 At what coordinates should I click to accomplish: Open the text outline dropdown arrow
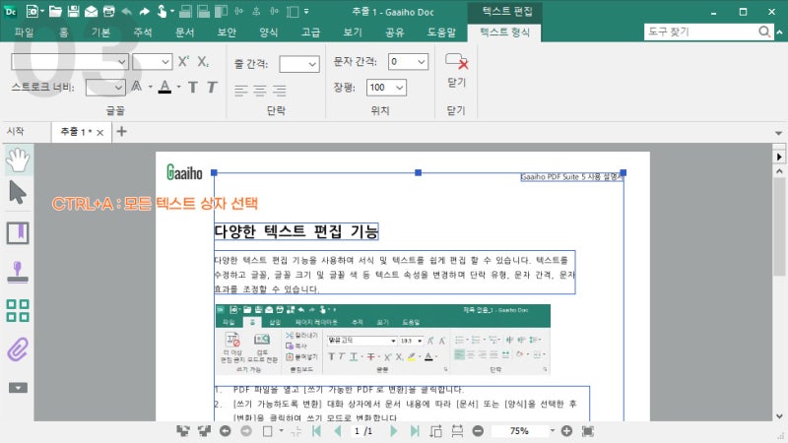coord(151,87)
